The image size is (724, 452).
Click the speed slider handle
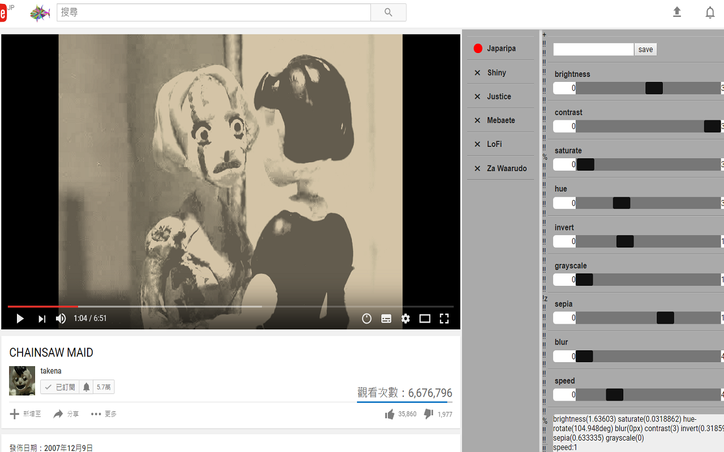pyautogui.click(x=614, y=394)
